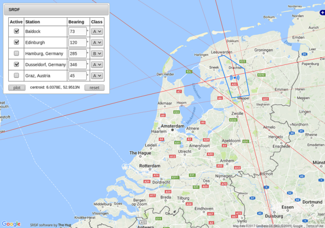This screenshot has height=228, width=325.
Task: Open Hamburg class dropdown showing B
Action: coord(97,54)
